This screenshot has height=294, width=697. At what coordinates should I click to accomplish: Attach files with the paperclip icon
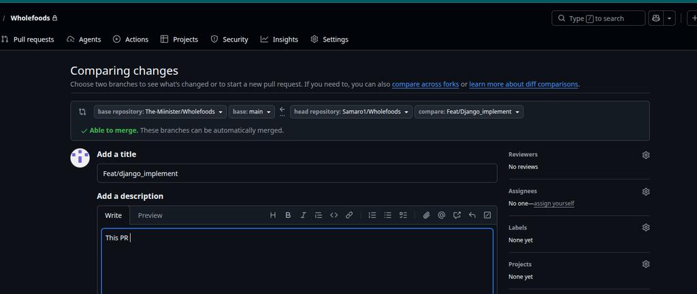tap(426, 215)
